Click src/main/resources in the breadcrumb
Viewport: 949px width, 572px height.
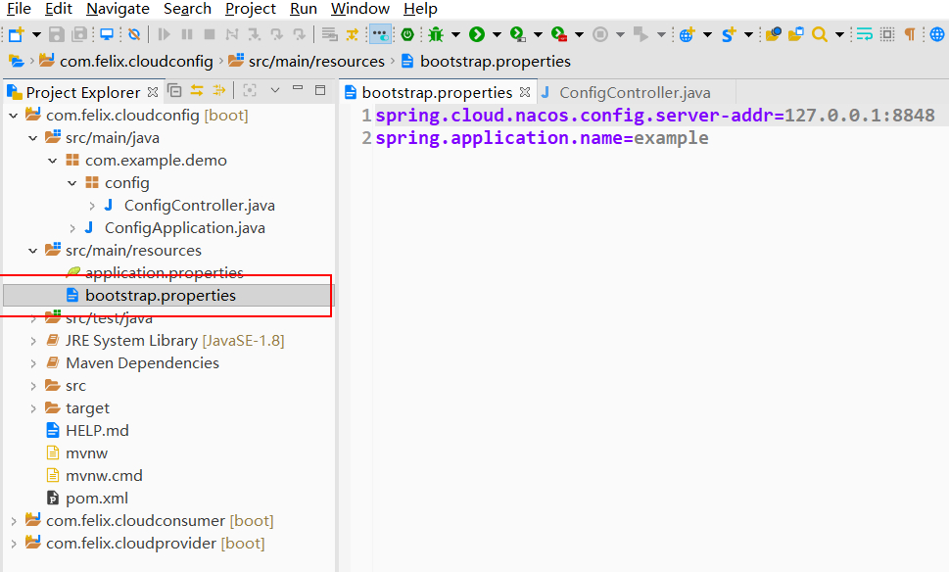(316, 61)
